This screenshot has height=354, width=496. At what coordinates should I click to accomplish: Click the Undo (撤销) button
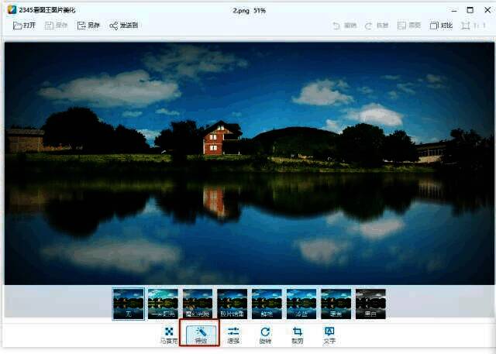[346, 26]
